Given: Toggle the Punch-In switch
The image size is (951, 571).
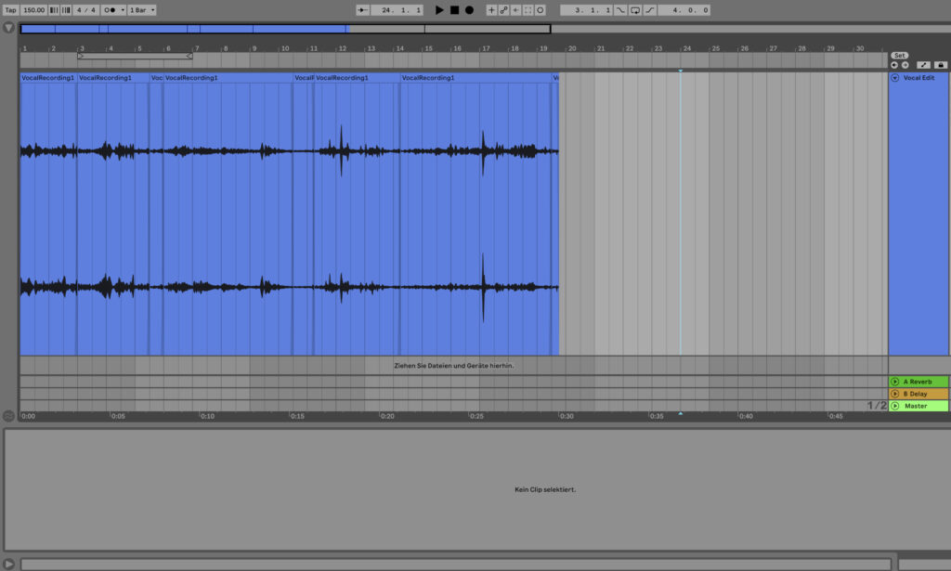Looking at the screenshot, I should click(x=620, y=10).
